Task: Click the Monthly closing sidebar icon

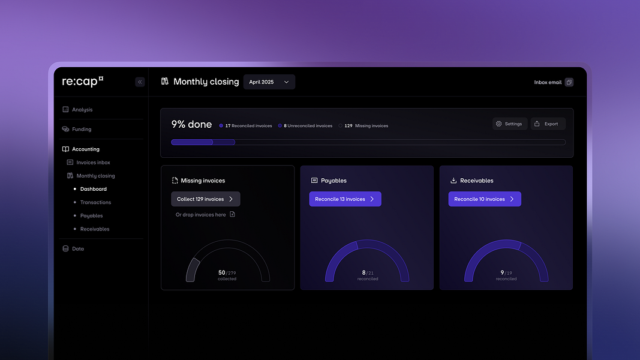Action: point(70,176)
